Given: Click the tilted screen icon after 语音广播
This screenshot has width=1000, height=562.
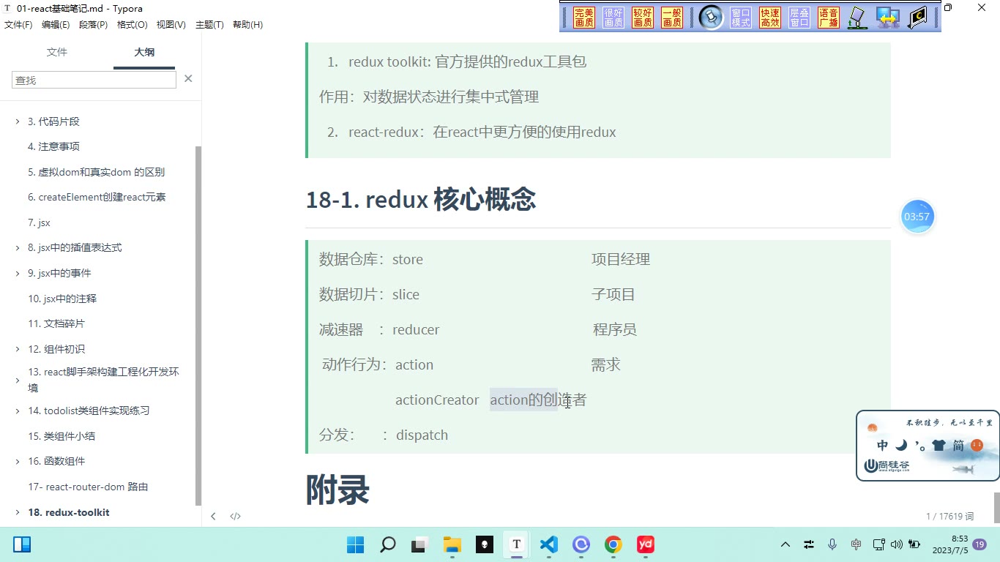Looking at the screenshot, I should coord(857,18).
